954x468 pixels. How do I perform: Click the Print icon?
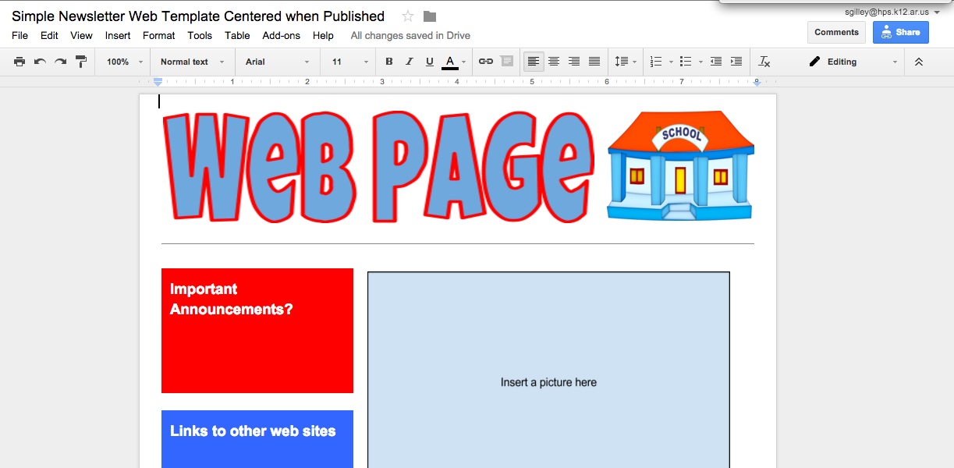click(x=20, y=62)
